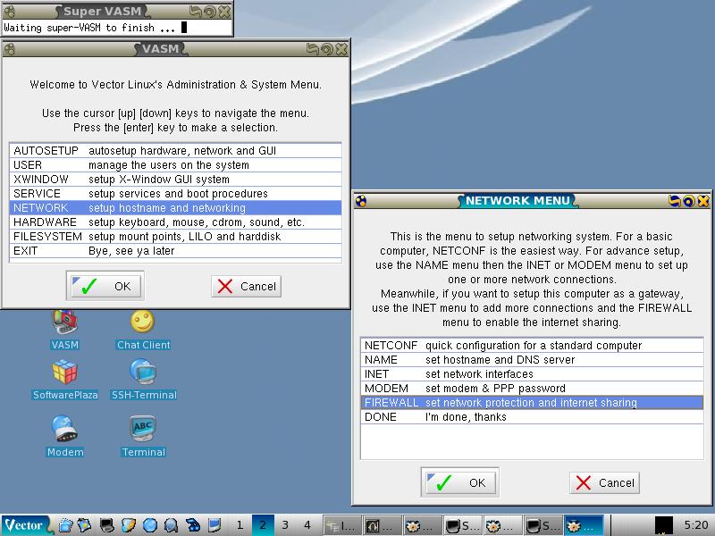The width and height of the screenshot is (715, 536).
Task: Click the Super VASM window menu icon
Action: (x=8, y=12)
